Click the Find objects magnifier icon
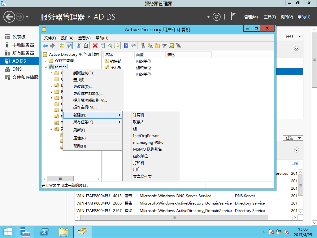The width and height of the screenshot is (317, 238). pyautogui.click(x=172, y=46)
